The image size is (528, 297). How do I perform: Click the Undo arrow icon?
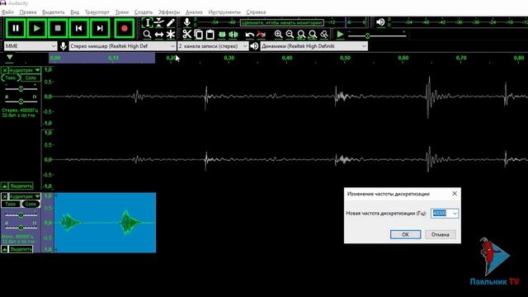click(249, 35)
